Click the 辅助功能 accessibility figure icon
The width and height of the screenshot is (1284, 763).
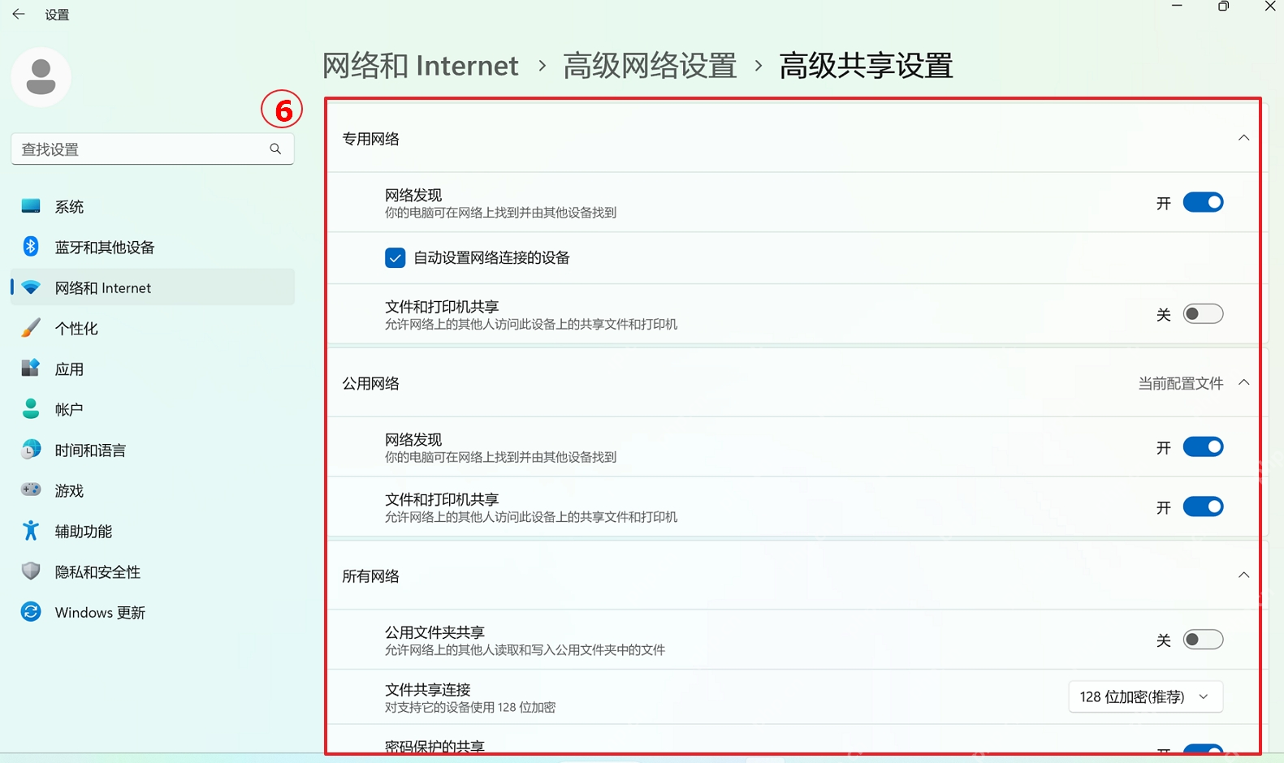point(31,531)
